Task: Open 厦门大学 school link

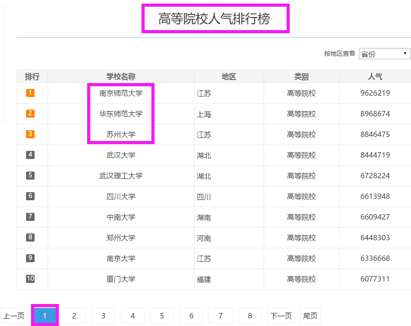Action: [121, 279]
